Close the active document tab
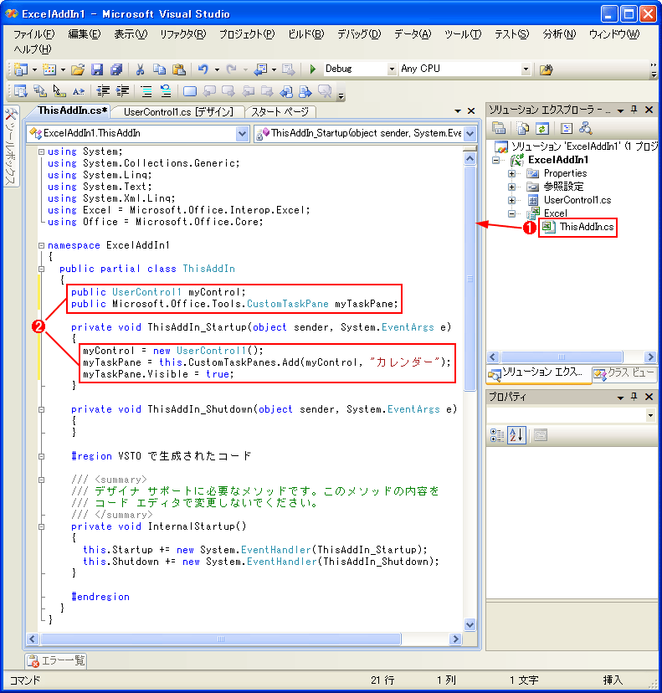Image resolution: width=662 pixels, height=693 pixels. pos(471,111)
